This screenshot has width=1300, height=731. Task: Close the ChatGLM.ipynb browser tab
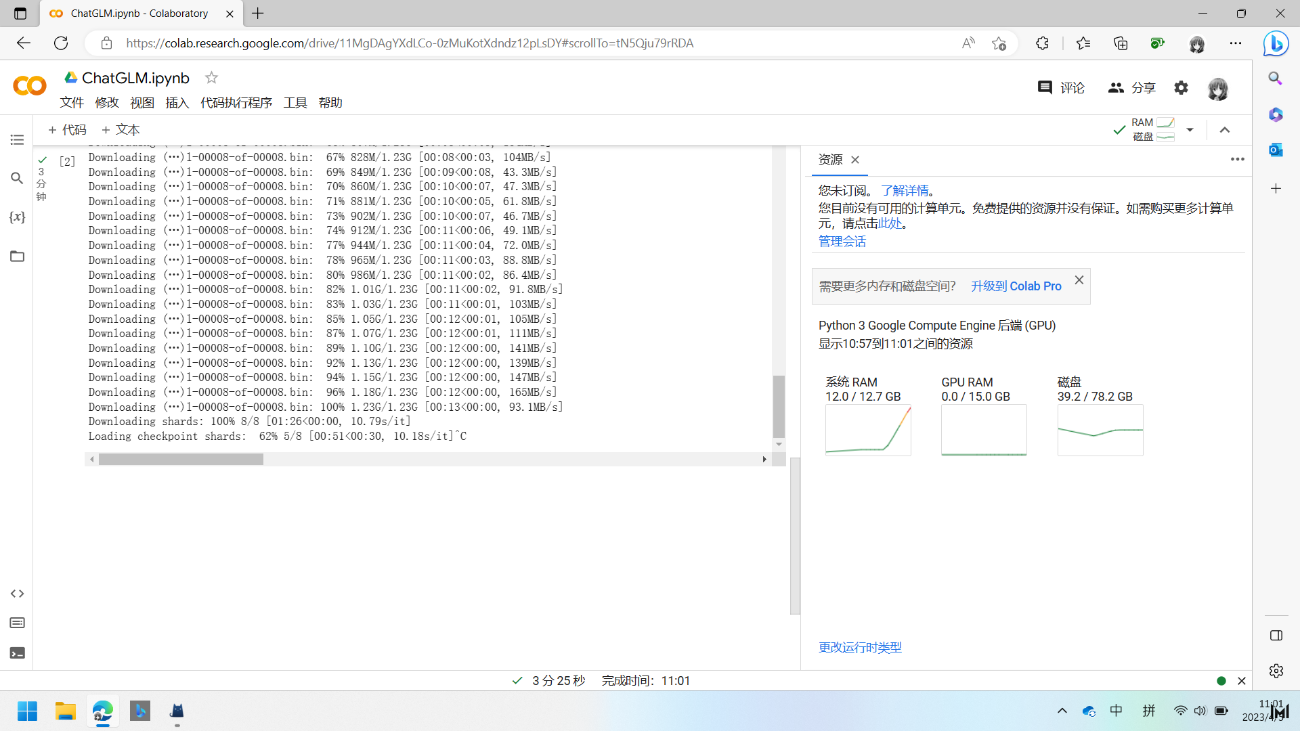click(x=230, y=14)
